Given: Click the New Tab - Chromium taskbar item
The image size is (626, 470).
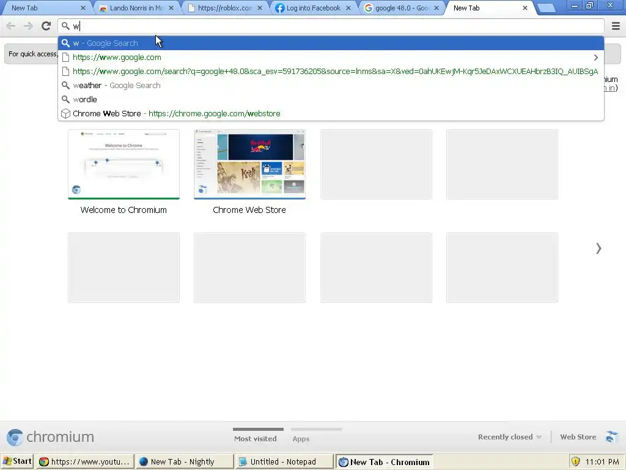Looking at the screenshot, I should click(384, 461).
